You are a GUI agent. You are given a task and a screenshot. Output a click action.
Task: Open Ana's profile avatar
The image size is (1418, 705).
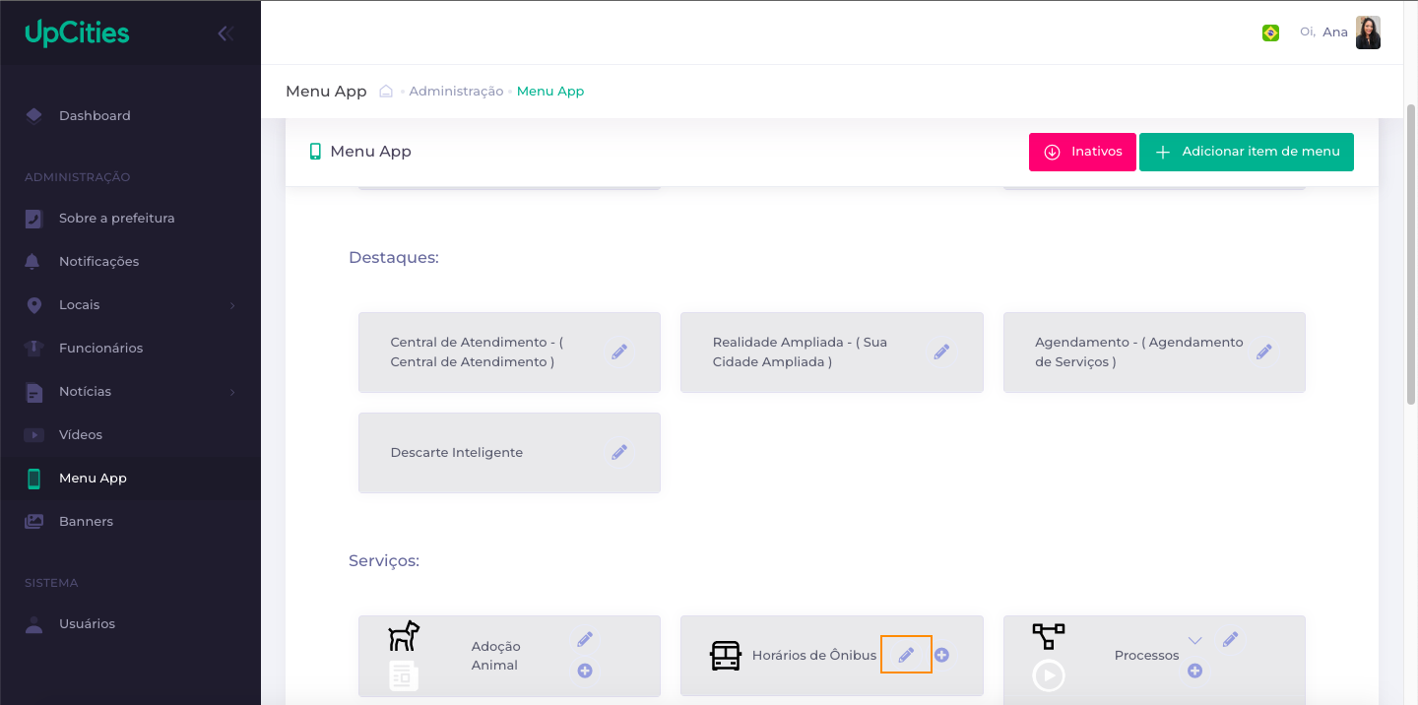tap(1368, 32)
